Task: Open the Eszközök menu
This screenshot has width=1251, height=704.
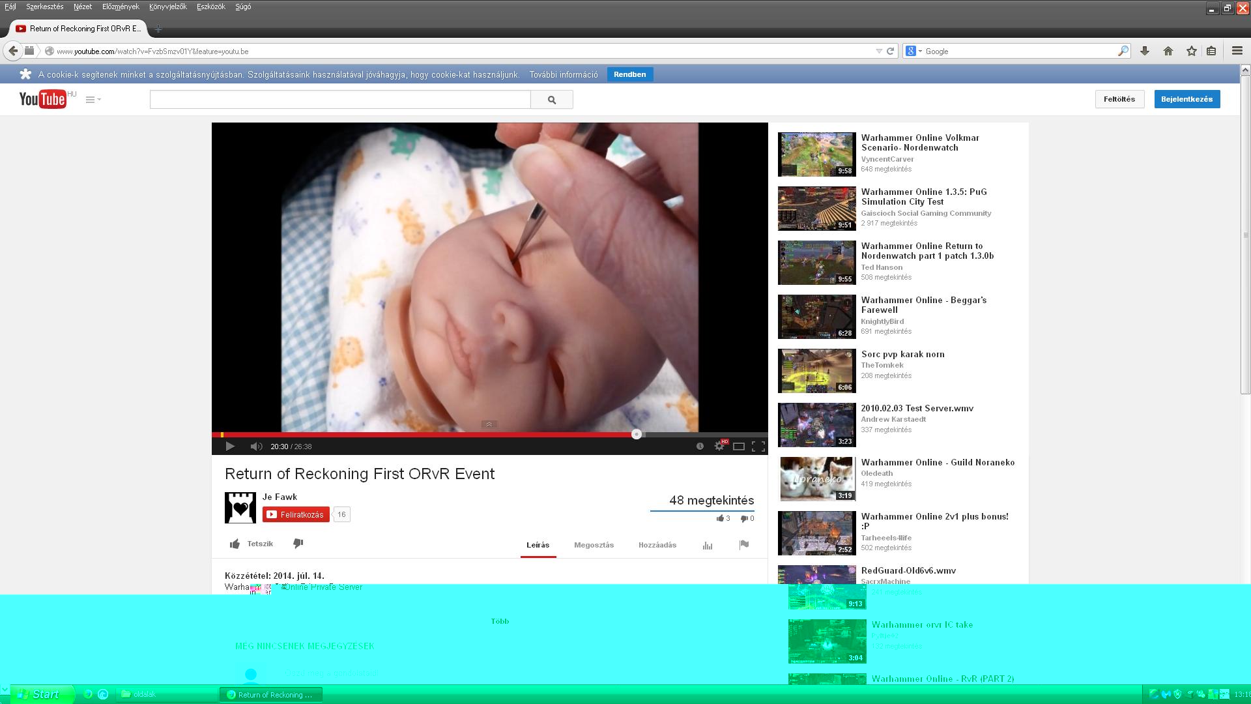Action: tap(211, 7)
